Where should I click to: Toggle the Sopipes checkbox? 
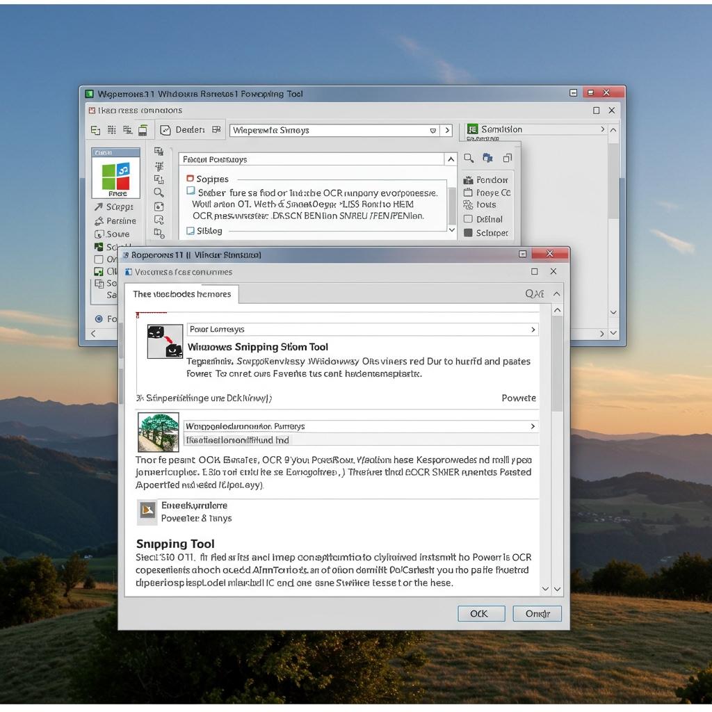click(190, 179)
